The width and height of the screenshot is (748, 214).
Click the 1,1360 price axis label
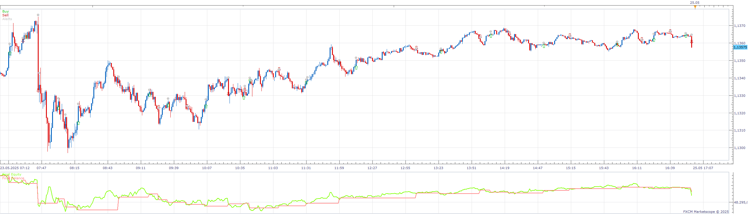[740, 43]
